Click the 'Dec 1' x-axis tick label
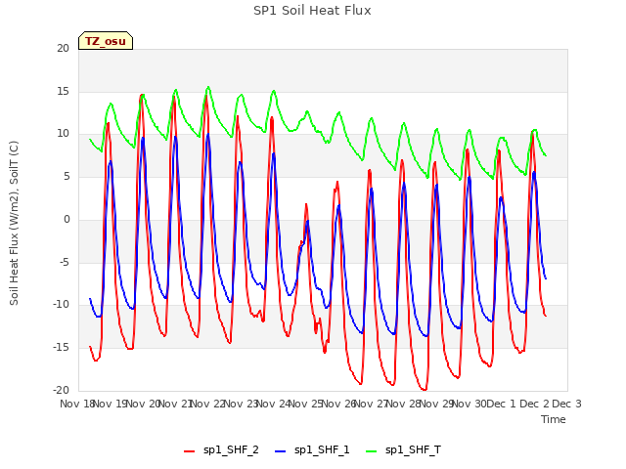Screen dimensions: 626x469 (x=502, y=404)
